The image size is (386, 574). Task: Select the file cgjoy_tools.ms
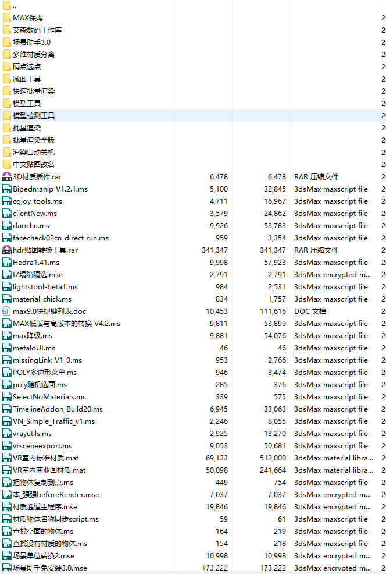[37, 201]
